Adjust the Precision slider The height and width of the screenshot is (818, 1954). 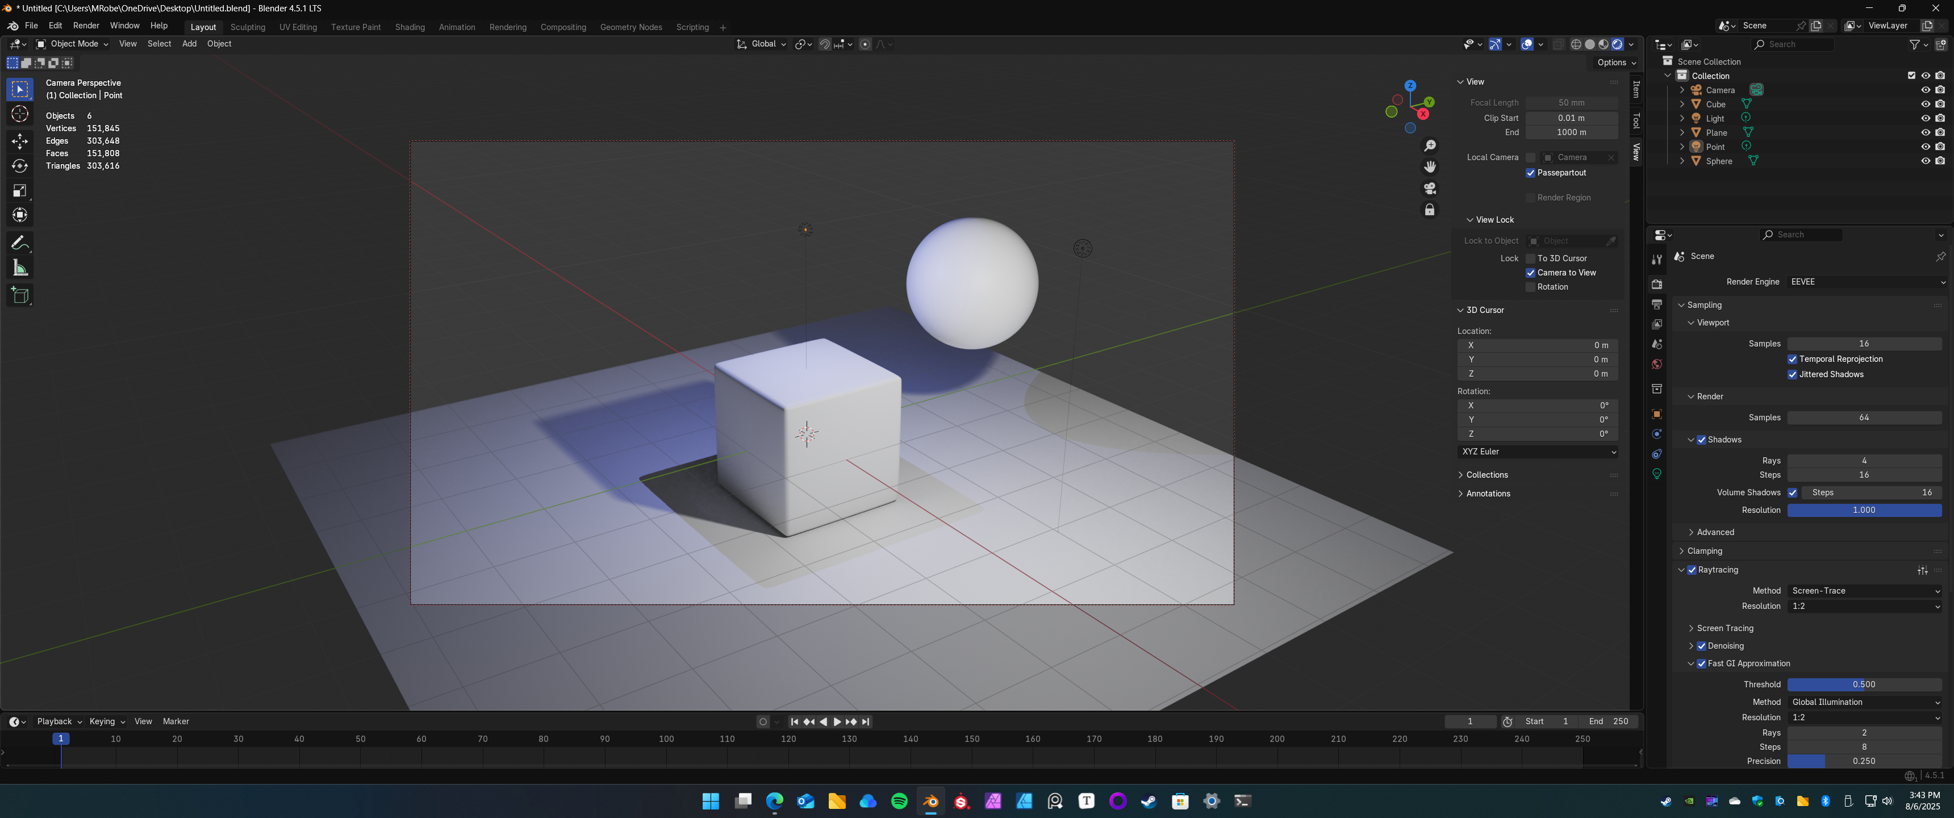point(1864,761)
